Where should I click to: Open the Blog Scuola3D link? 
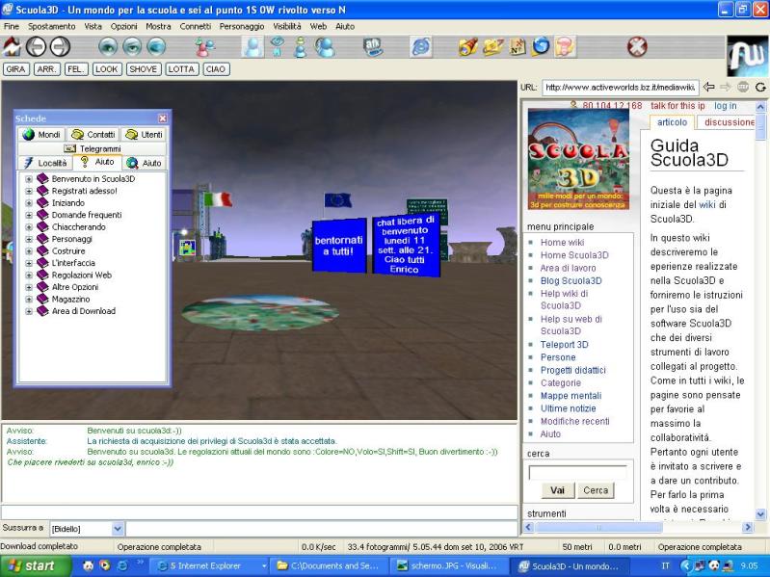tap(571, 280)
